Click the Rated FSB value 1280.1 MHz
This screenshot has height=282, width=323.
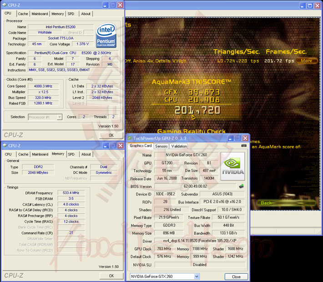[x=43, y=103]
